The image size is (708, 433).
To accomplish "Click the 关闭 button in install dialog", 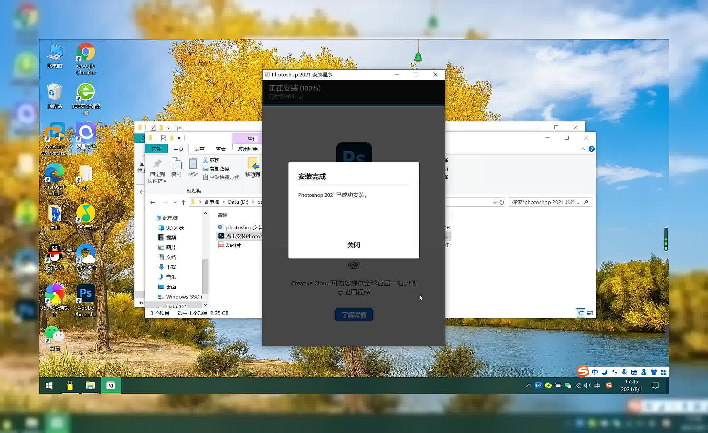I will click(353, 245).
